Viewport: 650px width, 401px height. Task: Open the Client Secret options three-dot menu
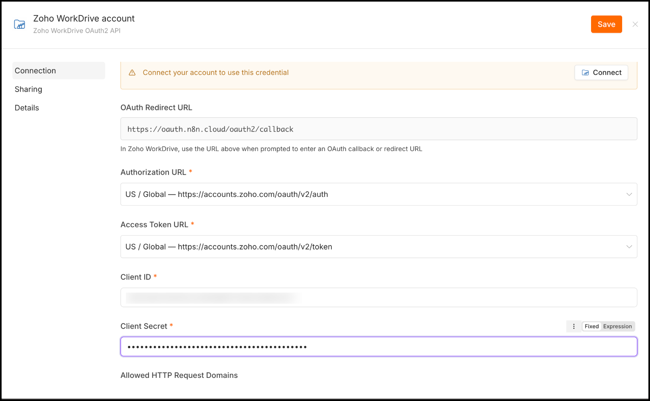pos(574,326)
